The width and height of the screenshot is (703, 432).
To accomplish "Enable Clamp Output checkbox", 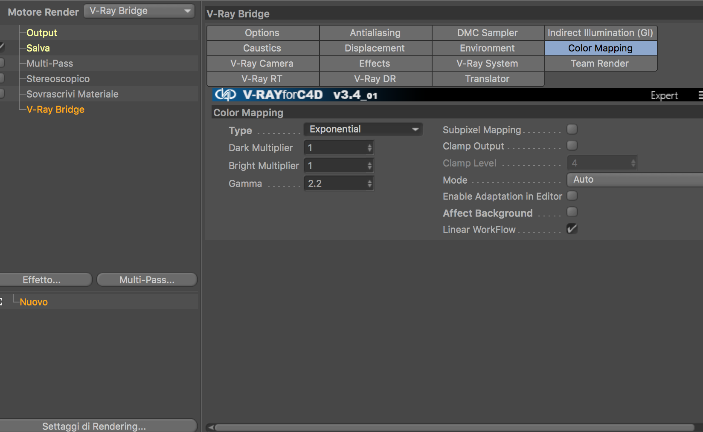I will tap(572, 145).
